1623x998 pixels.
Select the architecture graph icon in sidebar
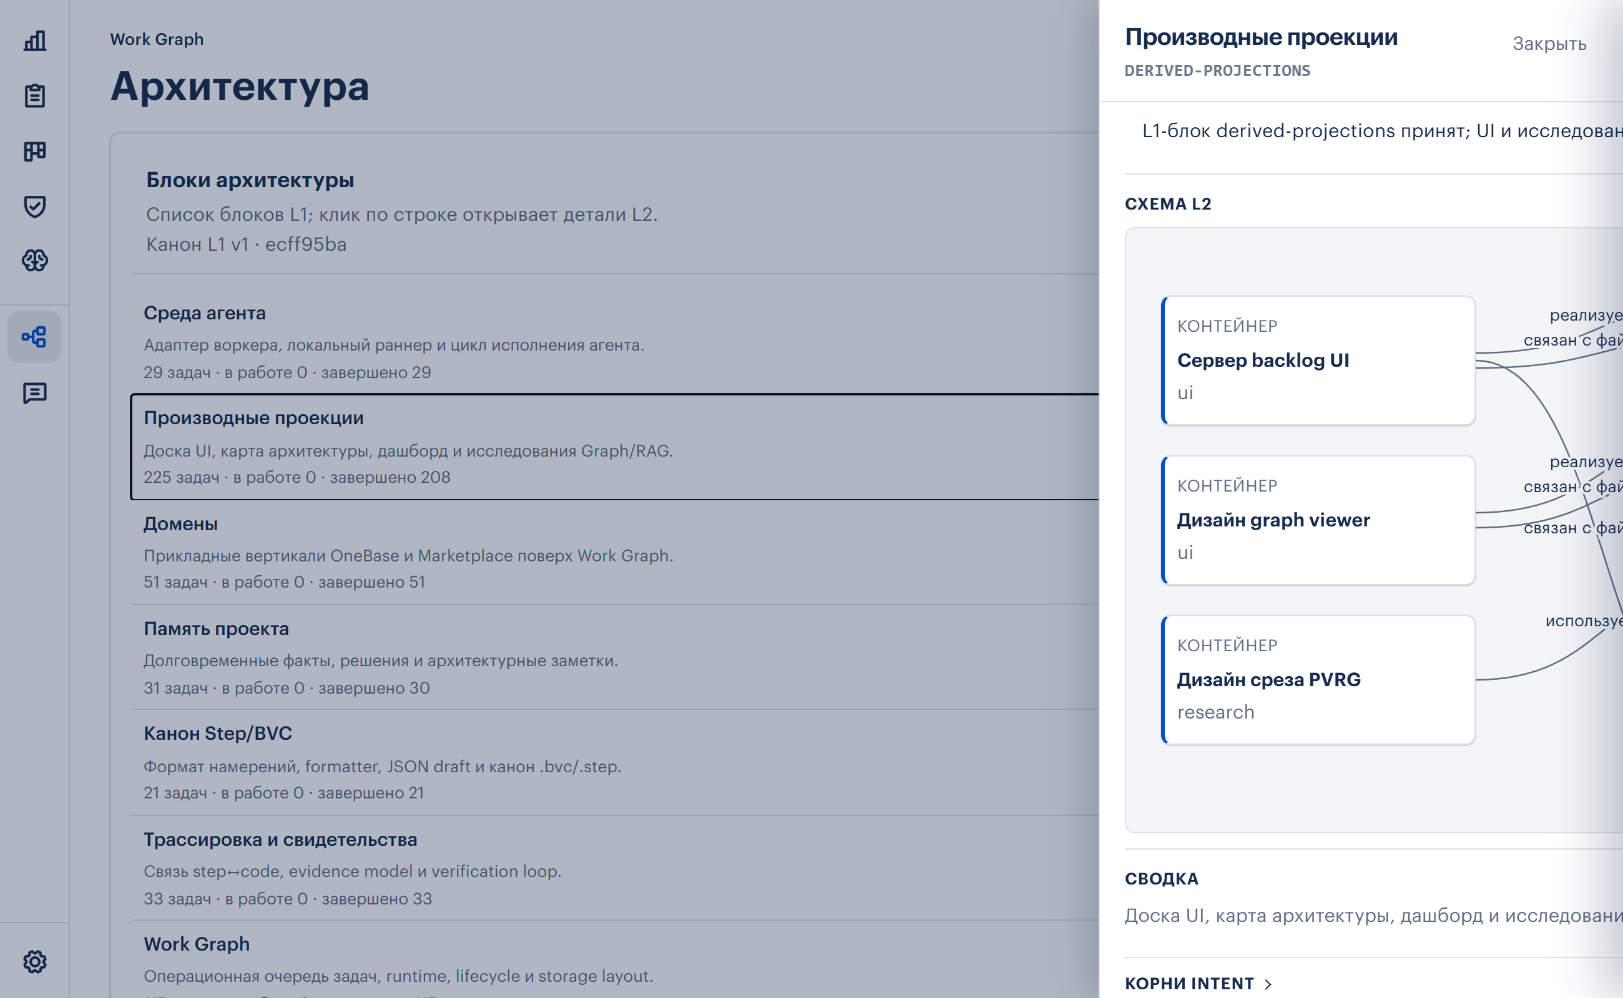34,337
